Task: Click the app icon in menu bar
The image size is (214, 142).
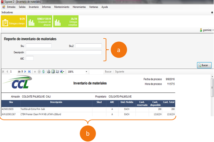Action: (4, 7)
